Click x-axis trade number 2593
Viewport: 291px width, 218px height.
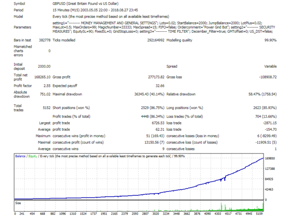[135, 214]
